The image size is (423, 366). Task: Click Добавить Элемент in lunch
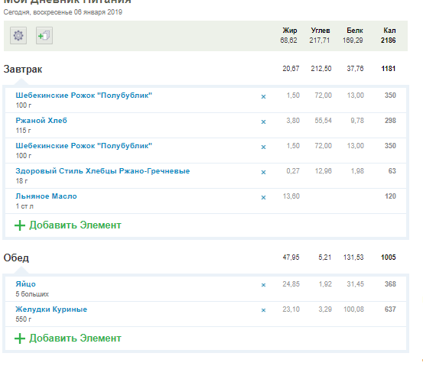click(x=75, y=338)
